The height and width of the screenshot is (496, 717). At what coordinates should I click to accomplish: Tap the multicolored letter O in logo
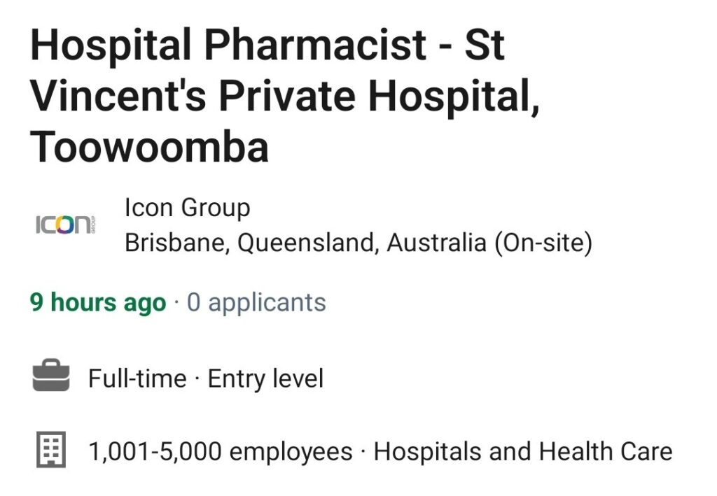click(64, 225)
